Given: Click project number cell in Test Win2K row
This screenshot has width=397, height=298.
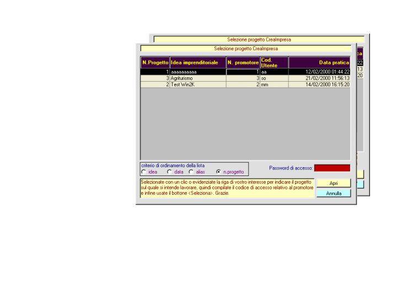Looking at the screenshot, I should click(155, 84).
